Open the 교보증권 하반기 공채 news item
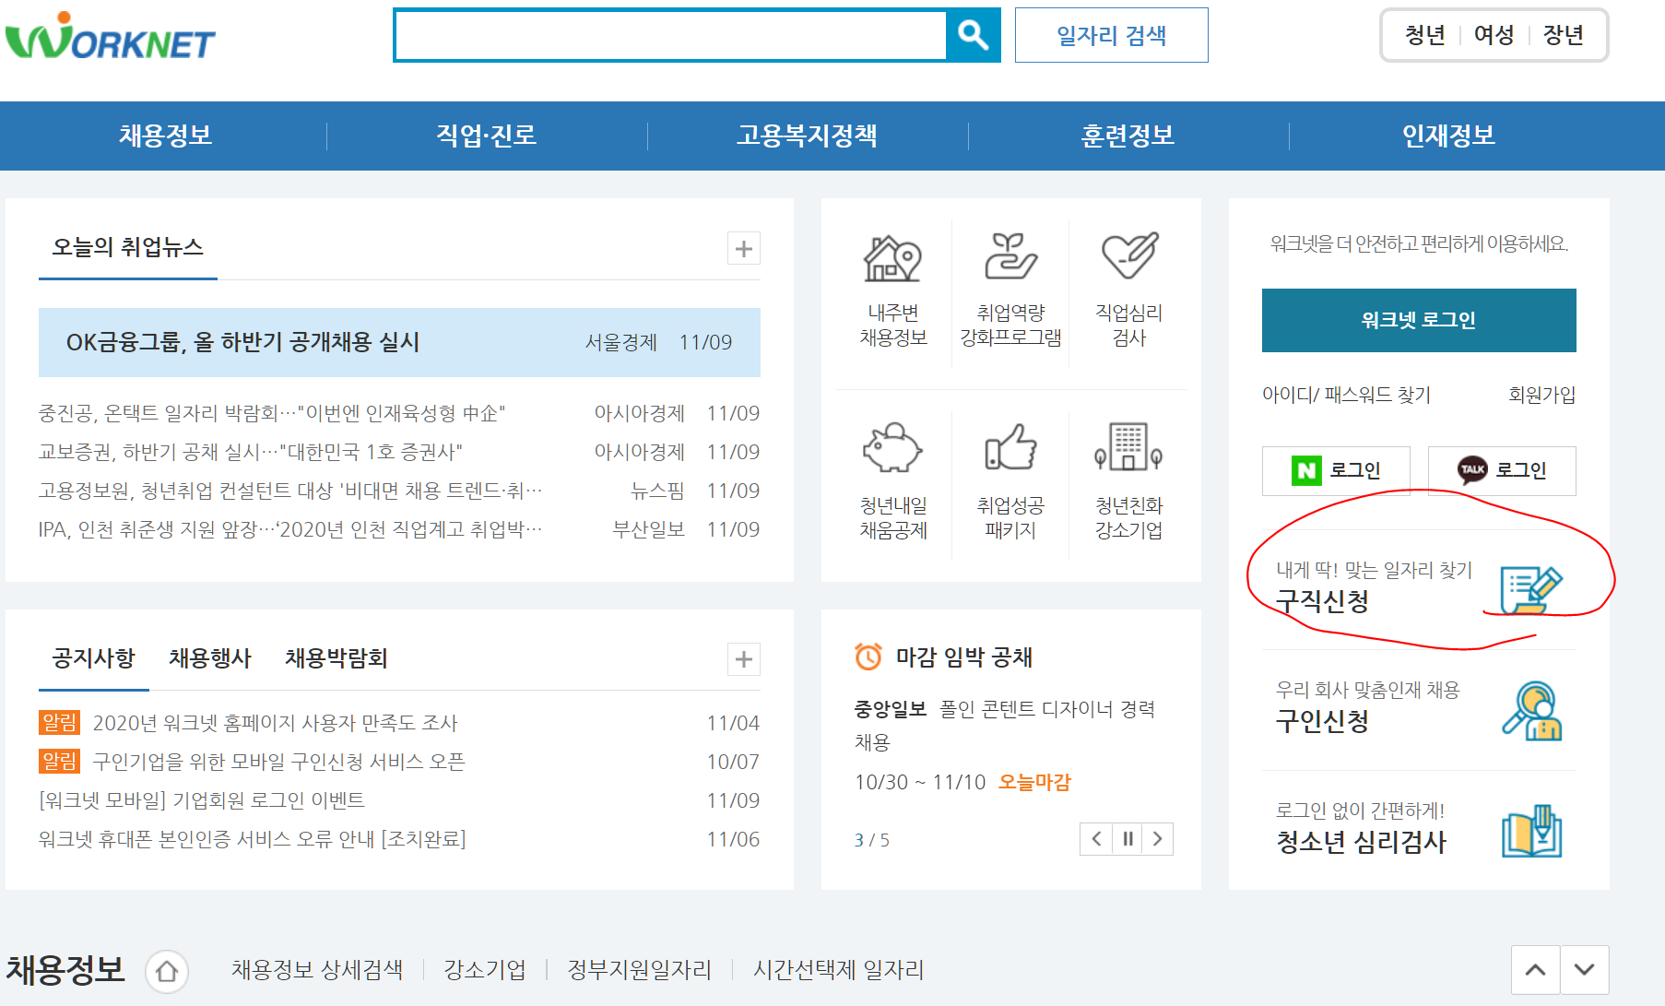Image resolution: width=1665 pixels, height=1006 pixels. click(x=251, y=452)
